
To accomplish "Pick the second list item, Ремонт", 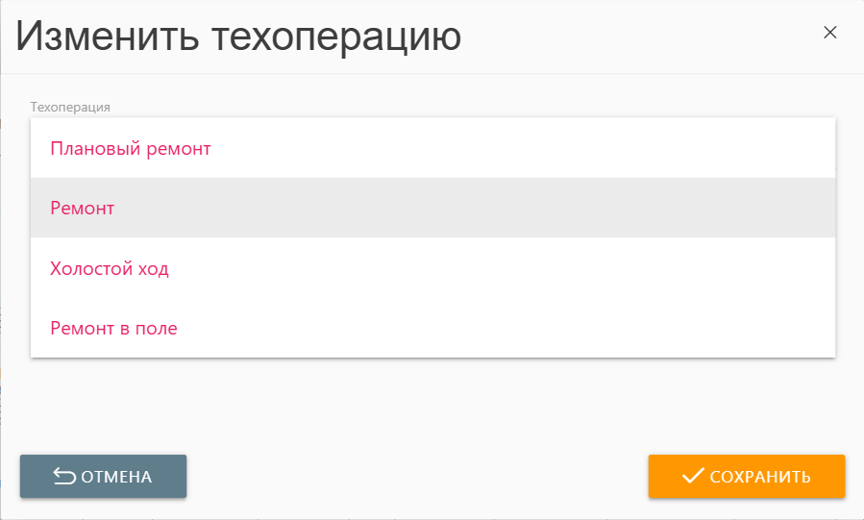I will coord(83,209).
